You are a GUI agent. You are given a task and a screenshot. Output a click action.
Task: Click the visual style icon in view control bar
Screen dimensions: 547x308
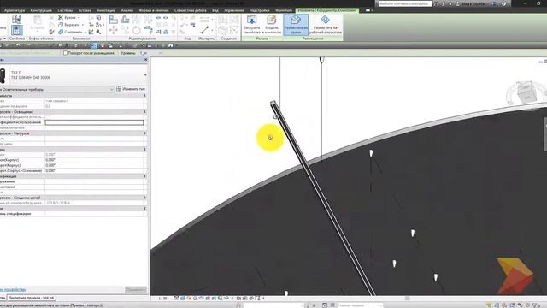pyautogui.click(x=182, y=299)
